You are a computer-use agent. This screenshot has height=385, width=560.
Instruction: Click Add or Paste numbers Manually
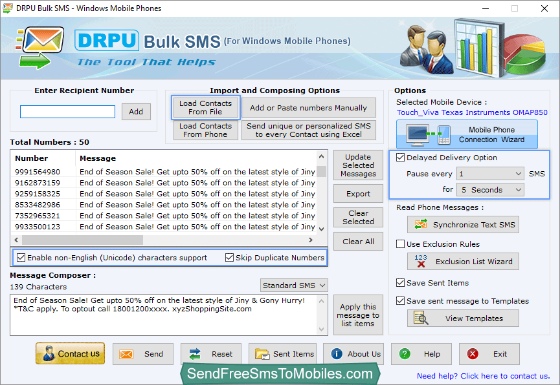point(309,108)
